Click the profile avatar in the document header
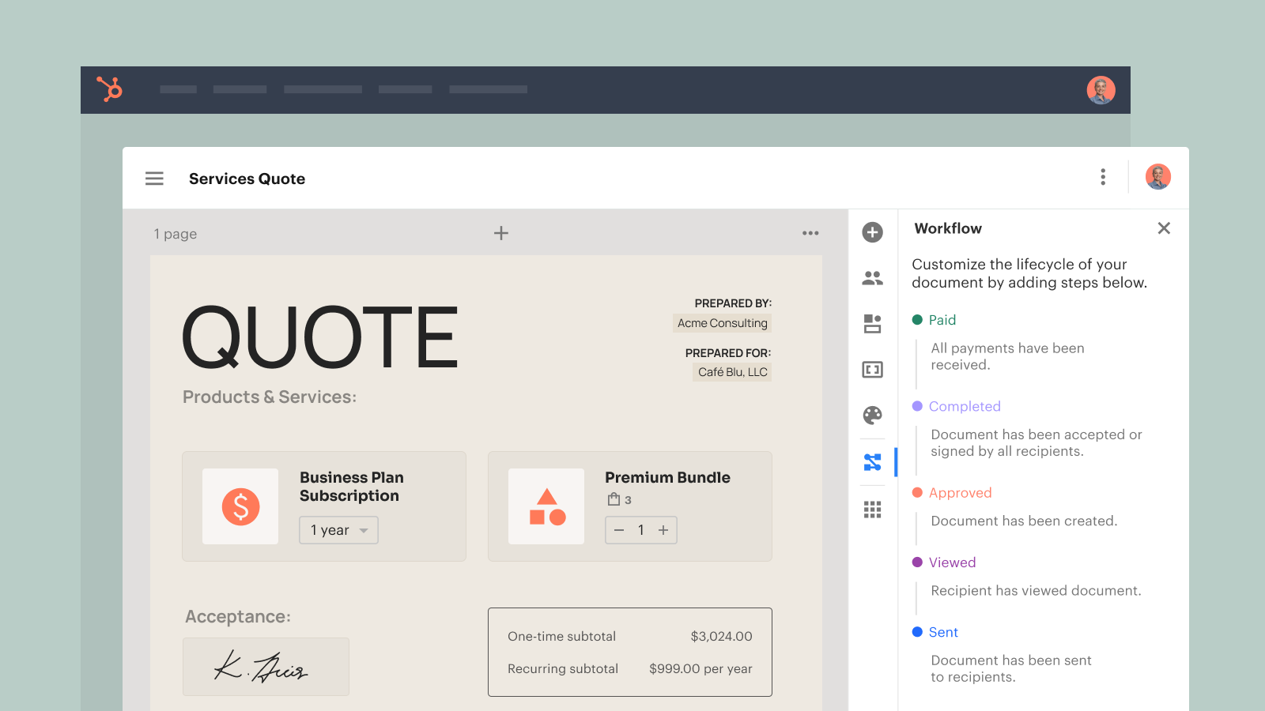 pyautogui.click(x=1157, y=177)
